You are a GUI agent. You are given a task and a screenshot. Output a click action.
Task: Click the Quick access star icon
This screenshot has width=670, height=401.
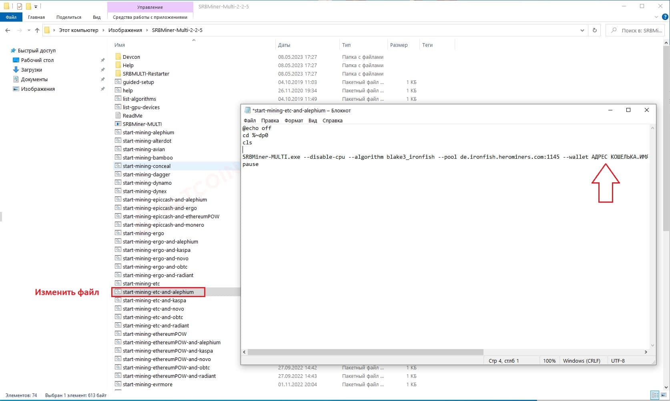tap(13, 50)
